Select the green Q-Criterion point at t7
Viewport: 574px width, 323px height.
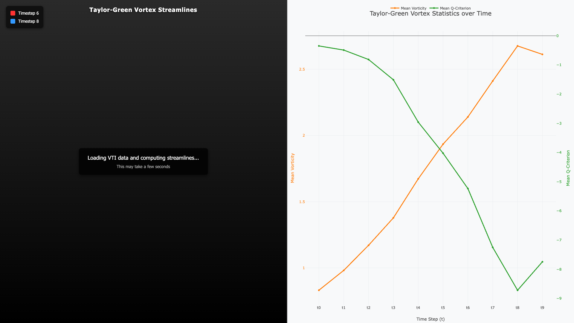click(493, 247)
